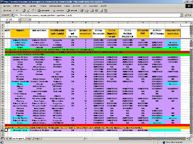193x144 pixels.
Task: Open the Name Box dropdown arrow
Action: (19, 19)
